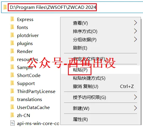Click the Express folder icon
The image size is (143, 128).
point(12,19)
